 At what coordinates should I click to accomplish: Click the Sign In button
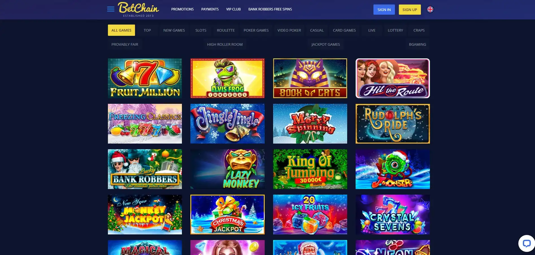coord(384,10)
